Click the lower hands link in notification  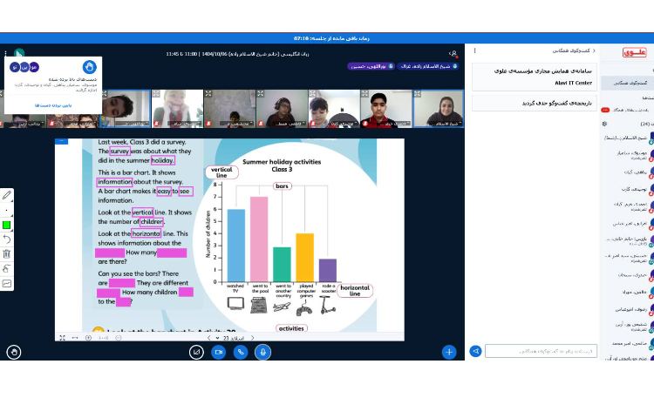pos(52,104)
